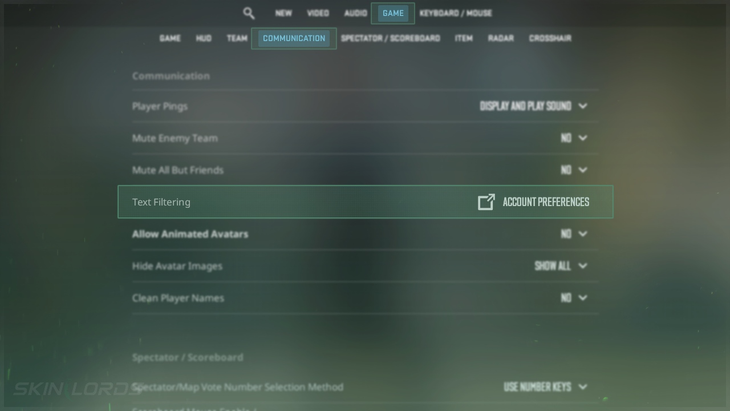Switch to the VIDEO settings tab
730x411 pixels.
click(318, 13)
